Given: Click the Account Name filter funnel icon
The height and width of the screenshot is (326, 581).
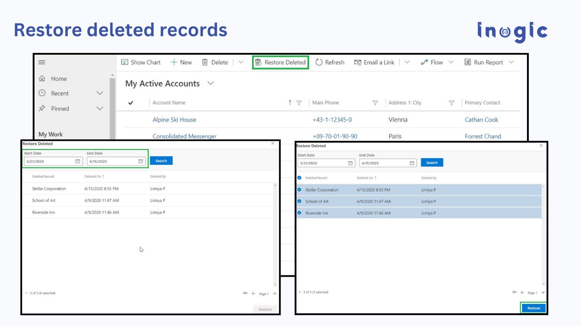Looking at the screenshot, I should [x=299, y=103].
